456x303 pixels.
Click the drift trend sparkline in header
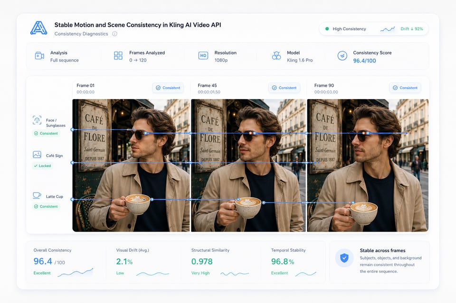388,29
